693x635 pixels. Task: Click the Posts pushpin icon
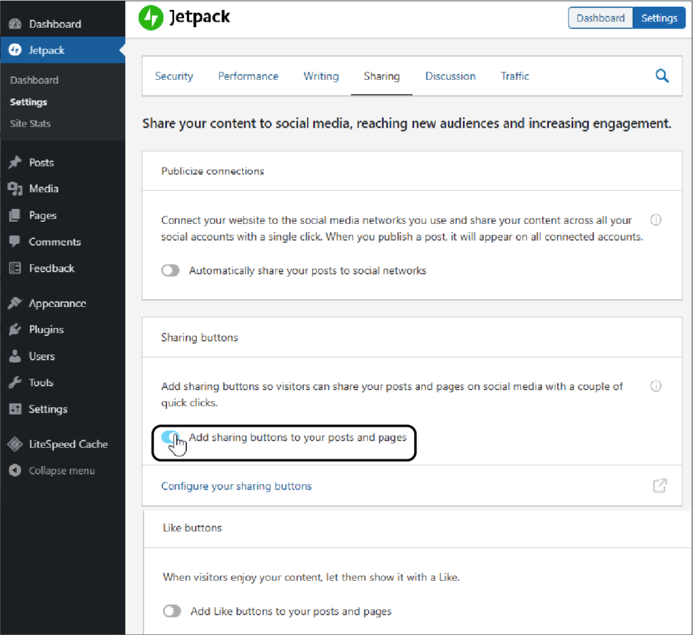[15, 162]
